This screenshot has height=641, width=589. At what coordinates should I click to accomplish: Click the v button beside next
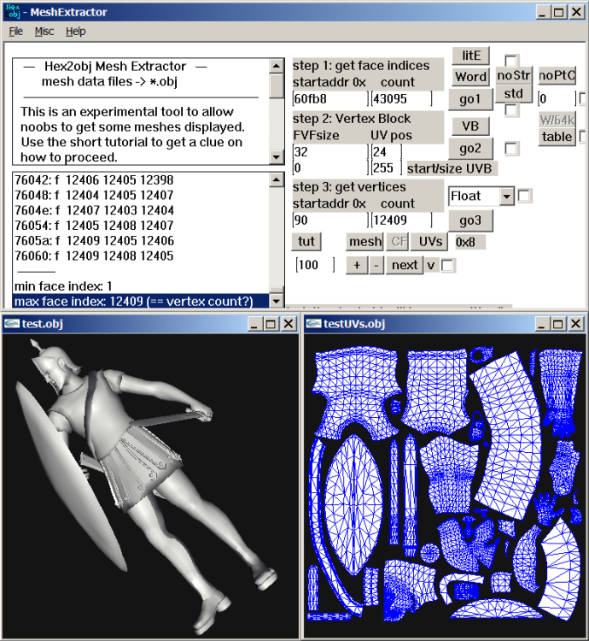(431, 265)
